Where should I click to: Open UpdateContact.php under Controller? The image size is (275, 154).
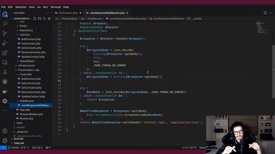pos(33,96)
